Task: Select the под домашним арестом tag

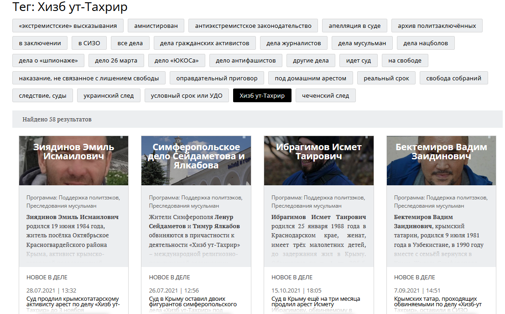Action: coord(311,78)
